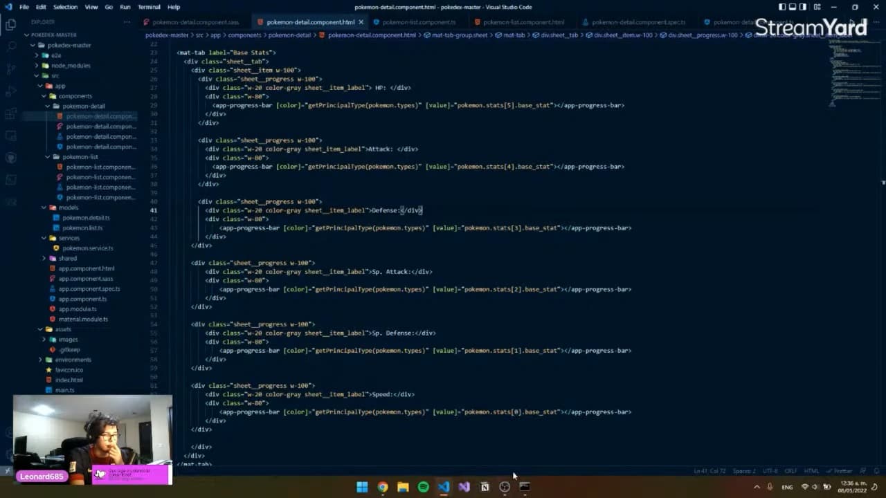Switch to pokemon-list.component.ts tab

coord(419,22)
